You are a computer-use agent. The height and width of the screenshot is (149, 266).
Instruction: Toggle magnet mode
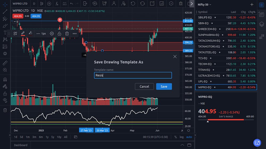pos(5,79)
